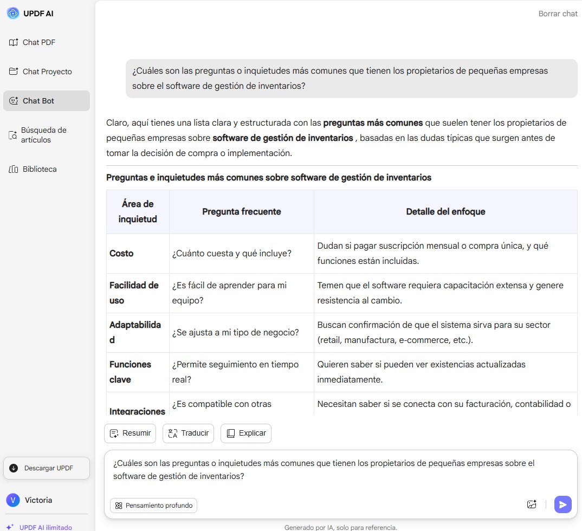Open Biblioteca in the sidebar
Screen dimensions: 582x531
[x=47, y=169]
